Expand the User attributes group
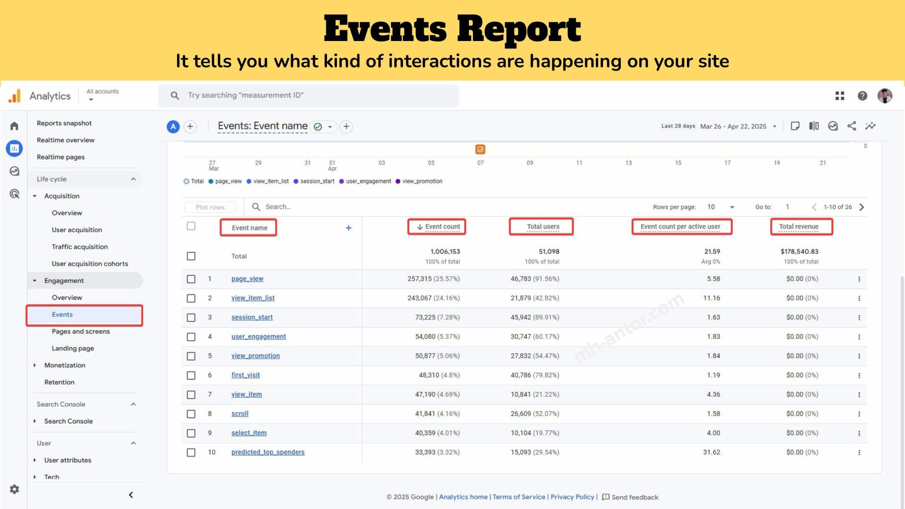 pos(35,460)
